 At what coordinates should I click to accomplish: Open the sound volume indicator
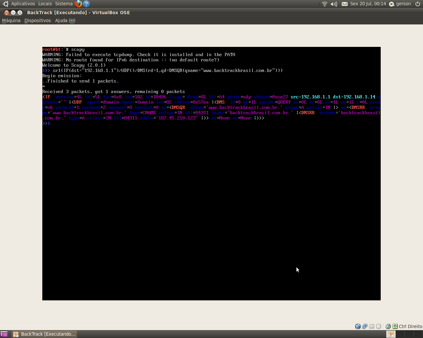(334, 4)
